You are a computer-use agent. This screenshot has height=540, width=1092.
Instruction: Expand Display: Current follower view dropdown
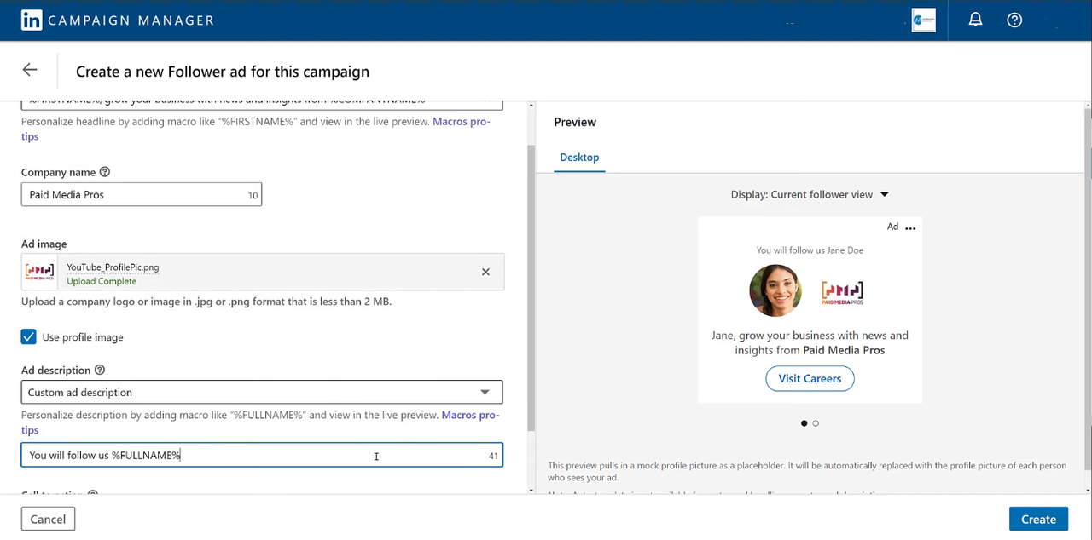pos(810,194)
